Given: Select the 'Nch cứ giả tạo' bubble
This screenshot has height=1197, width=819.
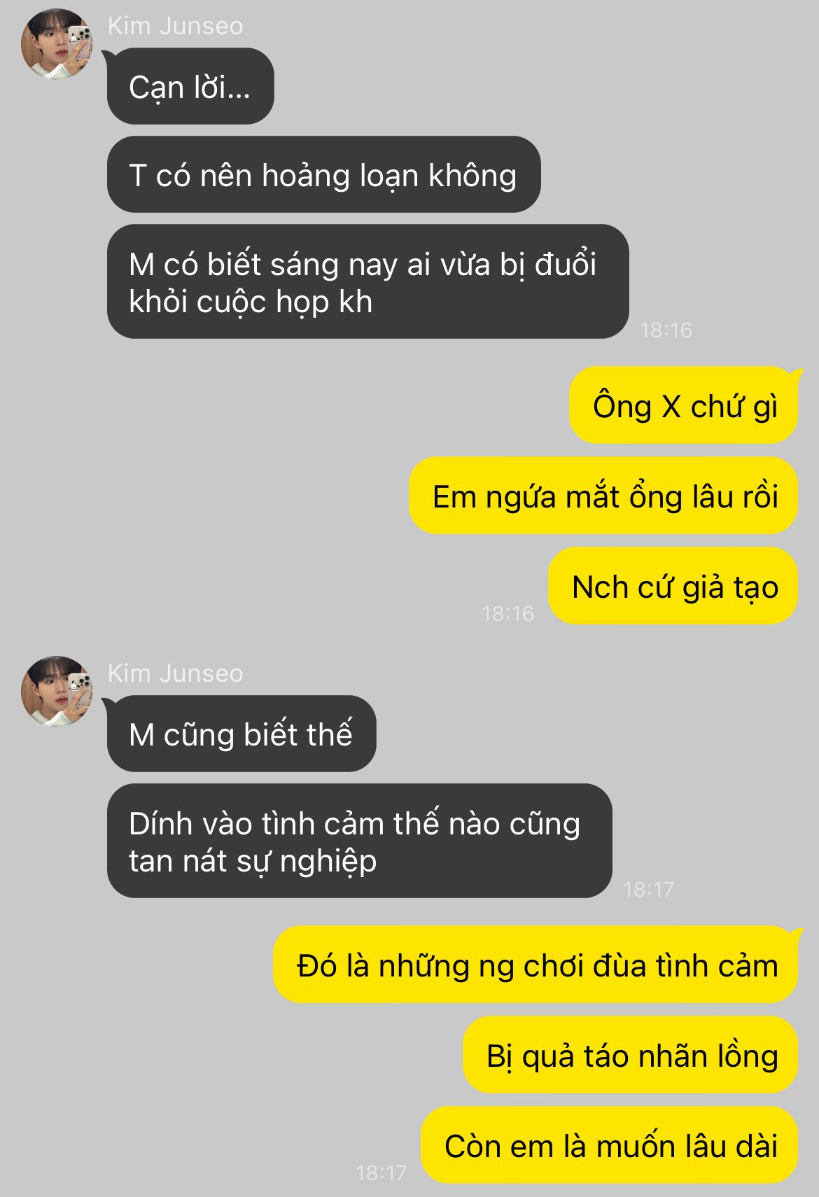Looking at the screenshot, I should (x=673, y=586).
